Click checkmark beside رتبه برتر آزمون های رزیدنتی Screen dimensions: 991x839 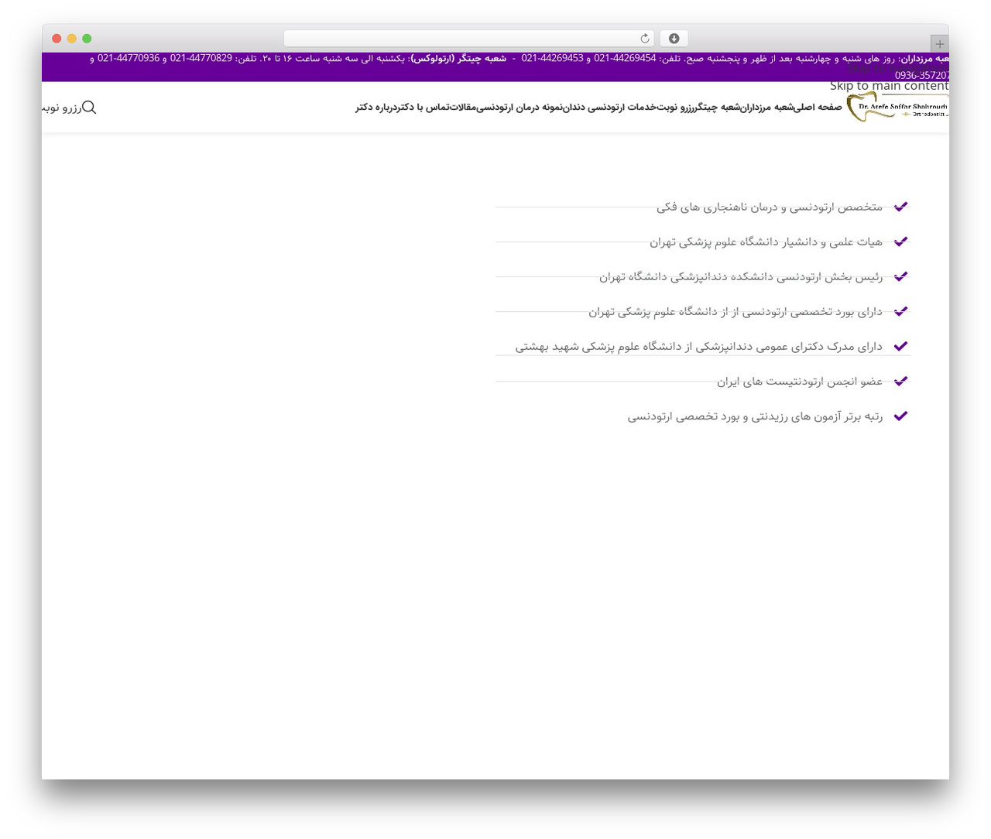click(x=900, y=416)
